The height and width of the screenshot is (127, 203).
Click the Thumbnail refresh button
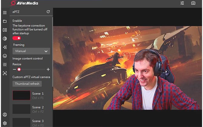[x=27, y=84]
